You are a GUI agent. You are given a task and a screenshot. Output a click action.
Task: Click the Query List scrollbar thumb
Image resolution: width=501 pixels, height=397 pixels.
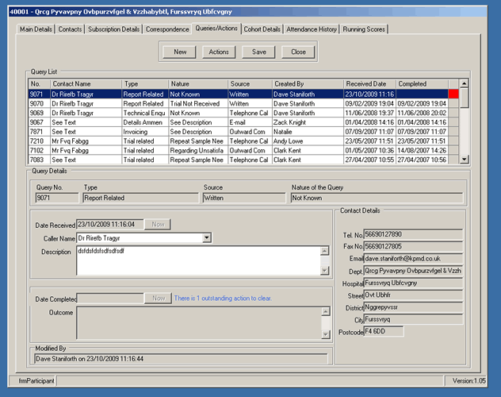(465, 98)
